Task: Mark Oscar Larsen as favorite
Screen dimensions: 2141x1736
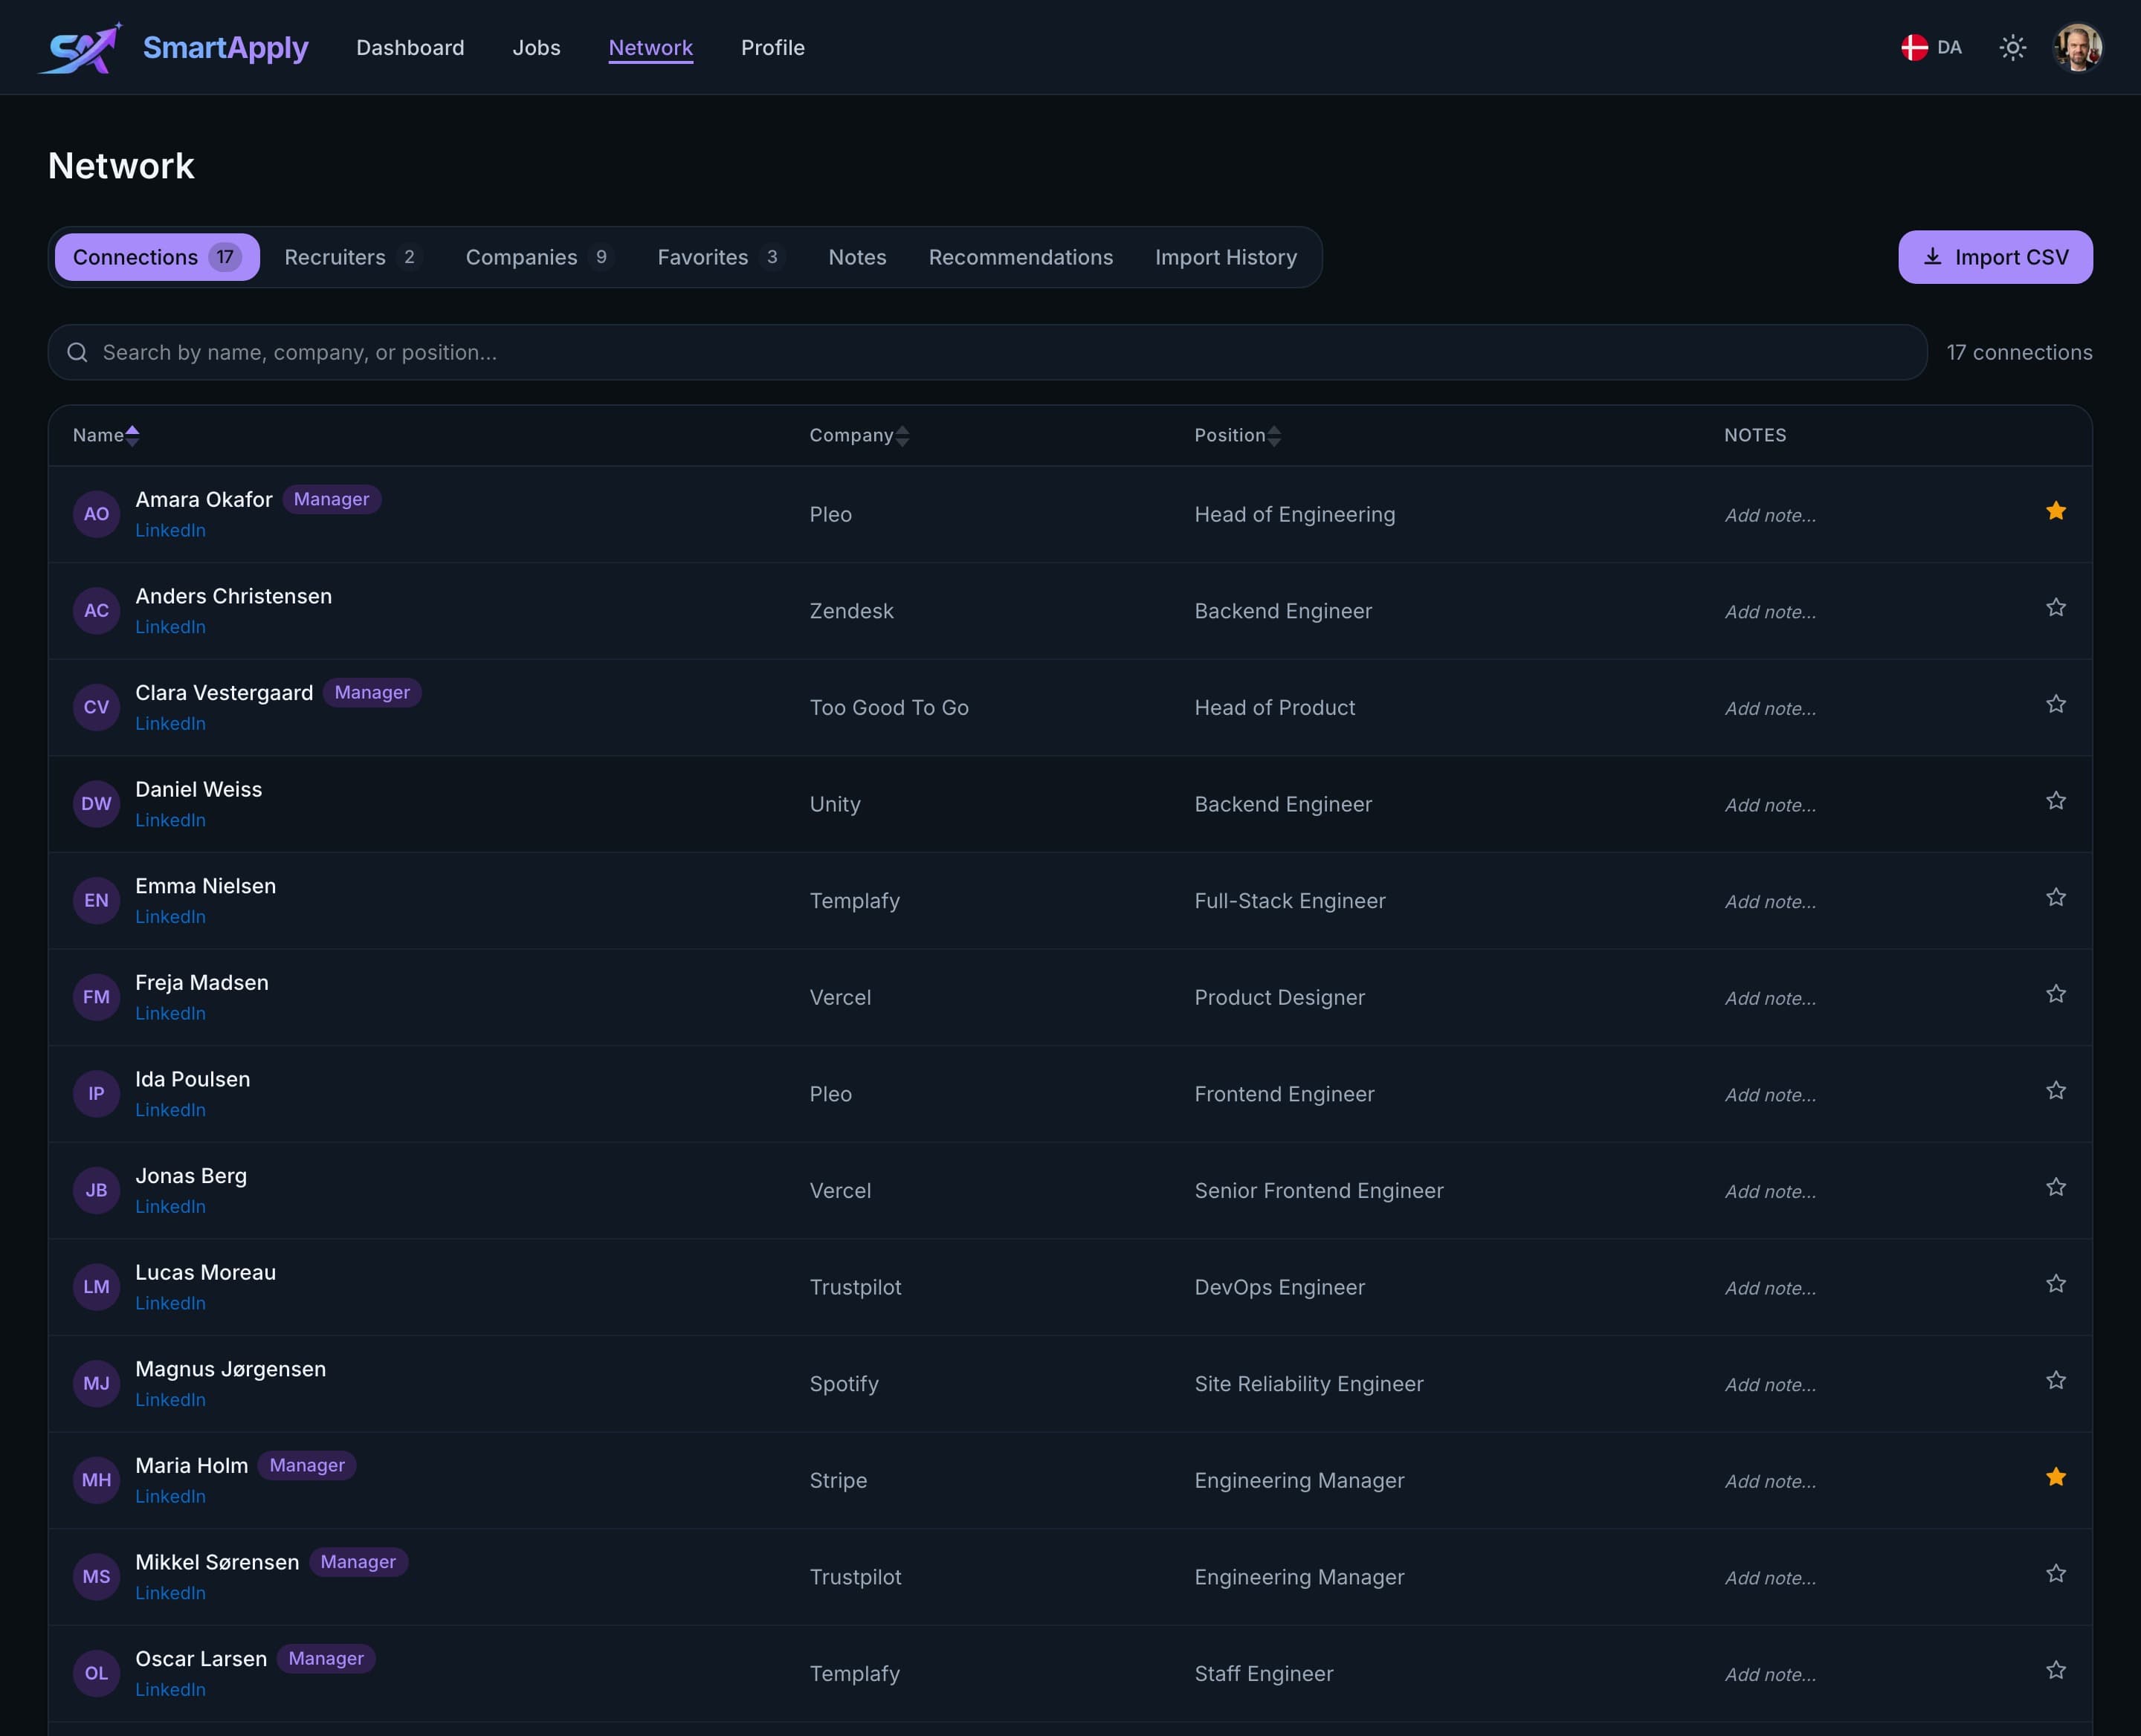Action: [x=2056, y=1670]
